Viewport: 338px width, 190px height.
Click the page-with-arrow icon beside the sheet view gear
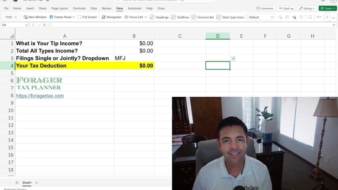coord(310,17)
